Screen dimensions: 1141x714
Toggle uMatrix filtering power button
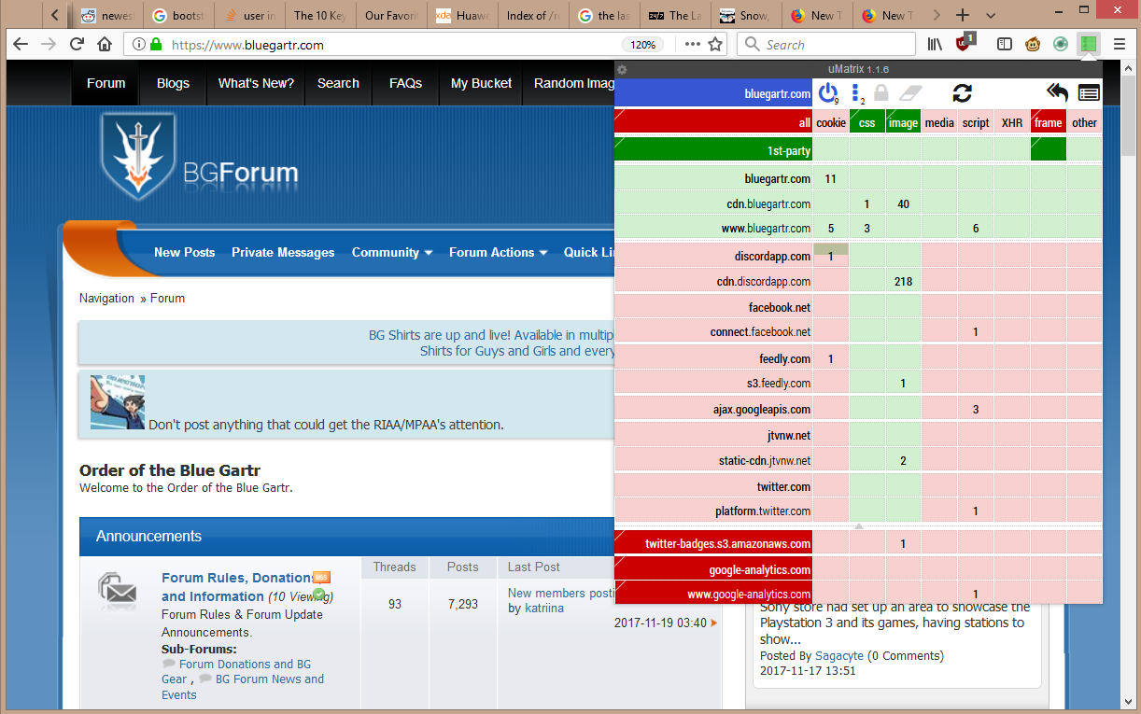tap(827, 92)
